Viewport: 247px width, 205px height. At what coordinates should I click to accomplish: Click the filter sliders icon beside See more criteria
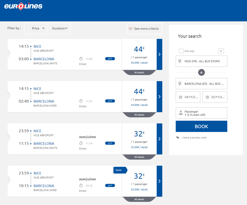(130, 29)
